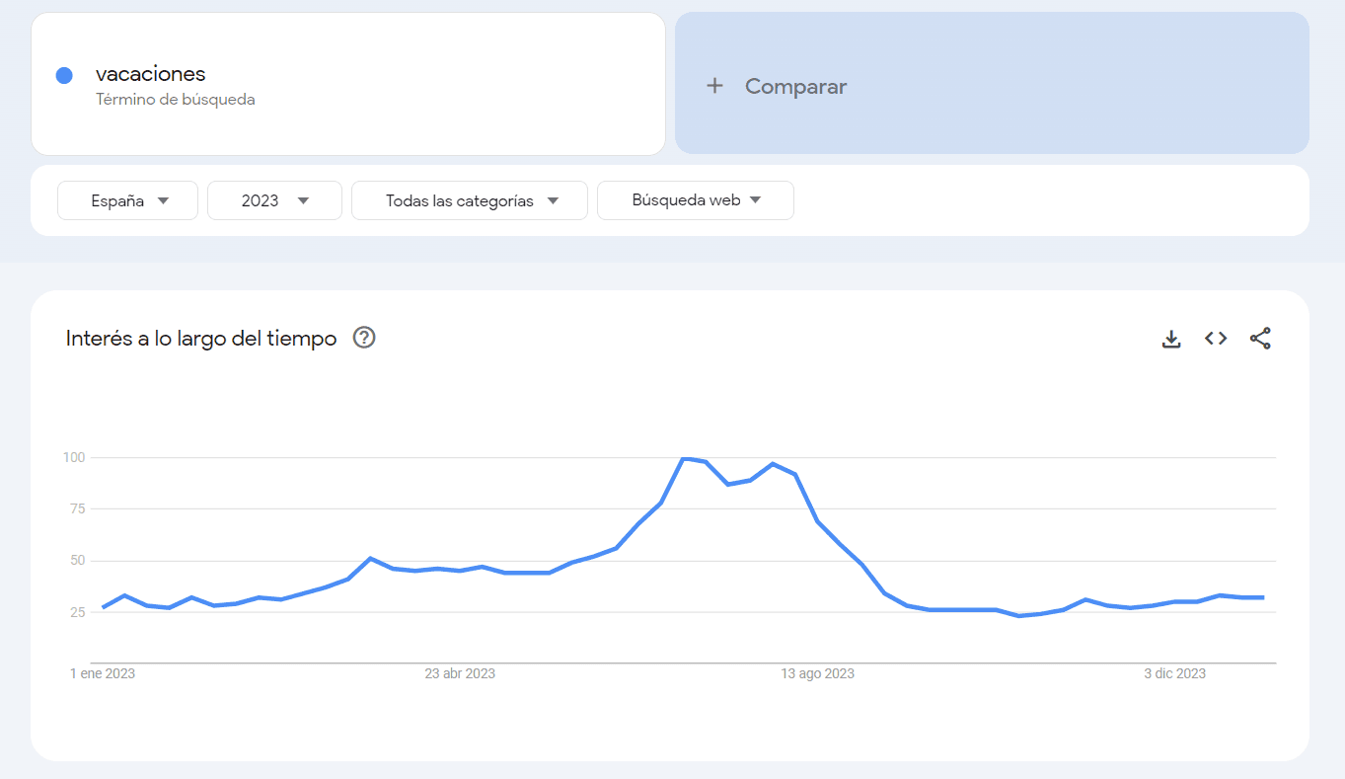Open the España region dropdown
This screenshot has width=1345, height=779.
pyautogui.click(x=127, y=199)
